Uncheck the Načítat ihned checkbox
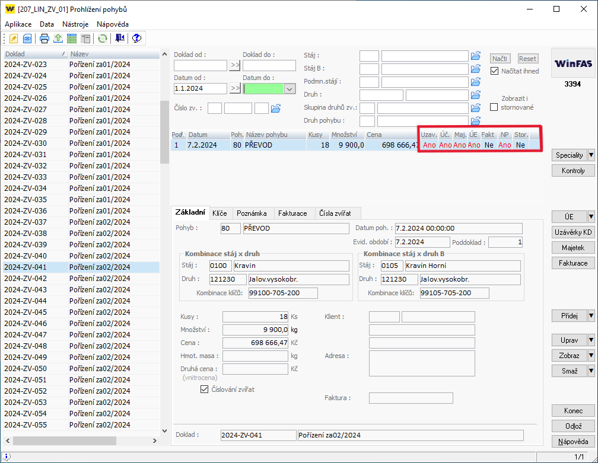 click(x=494, y=71)
